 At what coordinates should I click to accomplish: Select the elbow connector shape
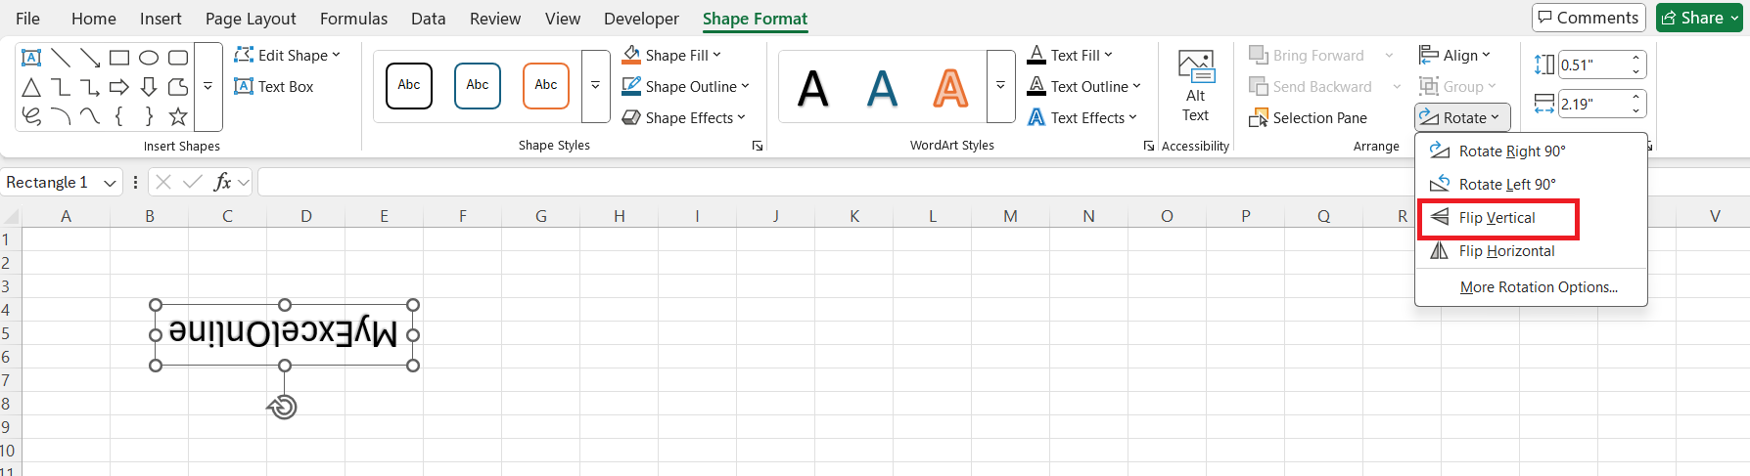point(61,87)
